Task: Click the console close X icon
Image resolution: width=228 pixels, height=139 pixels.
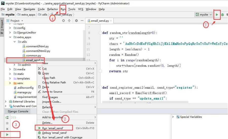Action: (x=7, y=129)
